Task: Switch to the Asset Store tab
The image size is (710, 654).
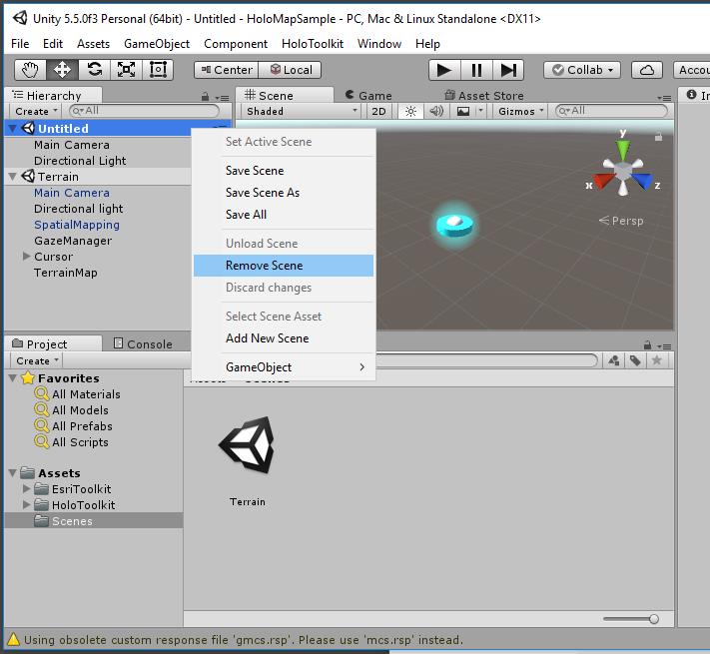Action: (484, 96)
